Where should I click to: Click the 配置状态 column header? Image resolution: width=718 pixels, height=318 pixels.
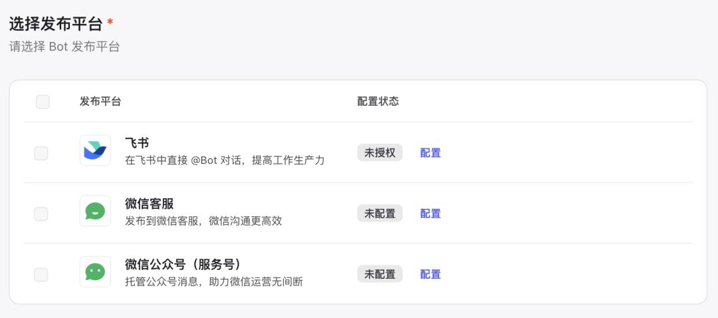tap(378, 102)
